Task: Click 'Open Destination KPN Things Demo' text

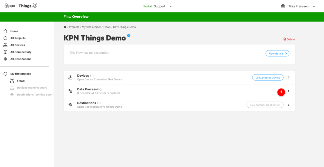Action: [x=100, y=107]
